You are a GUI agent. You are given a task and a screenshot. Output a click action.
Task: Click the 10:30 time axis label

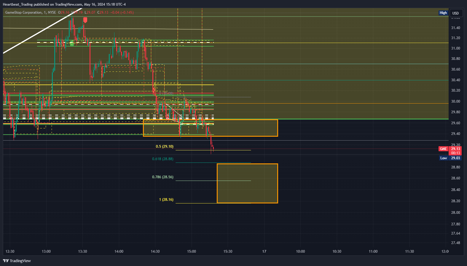tap(337, 251)
